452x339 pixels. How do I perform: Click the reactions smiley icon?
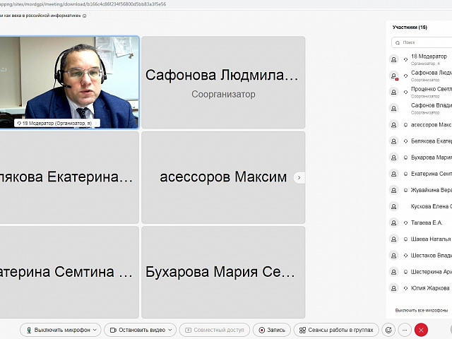388,330
